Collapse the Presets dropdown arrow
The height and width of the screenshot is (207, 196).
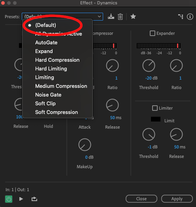tap(99, 17)
